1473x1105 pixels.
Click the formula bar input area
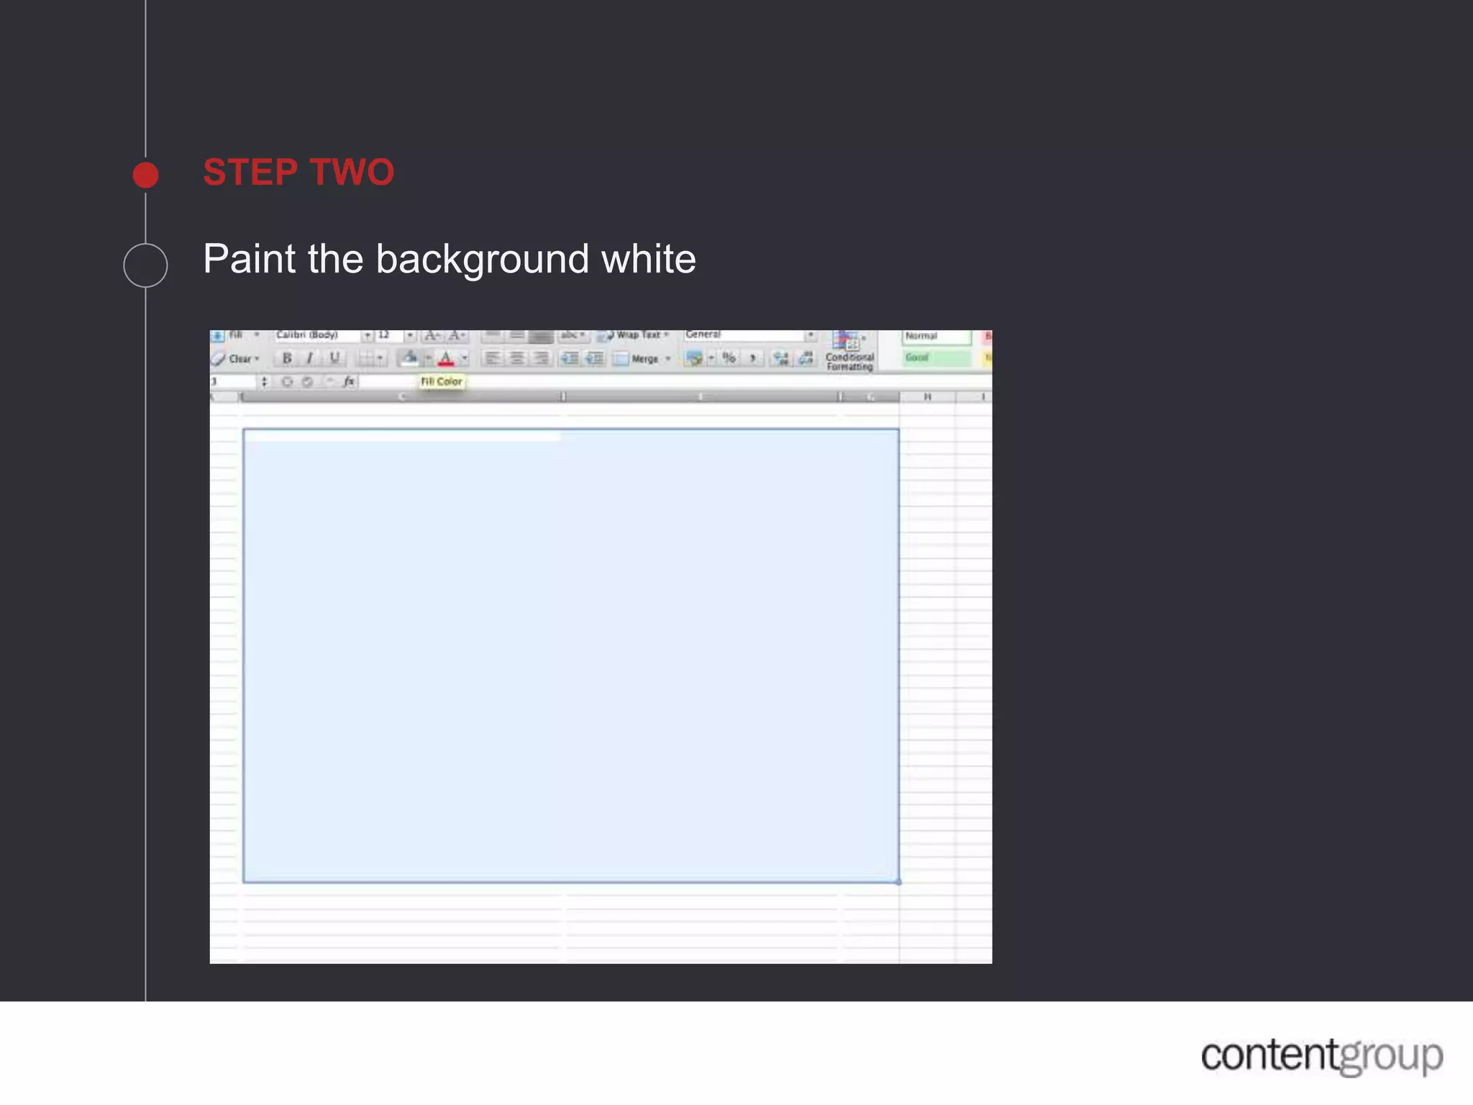click(x=675, y=382)
